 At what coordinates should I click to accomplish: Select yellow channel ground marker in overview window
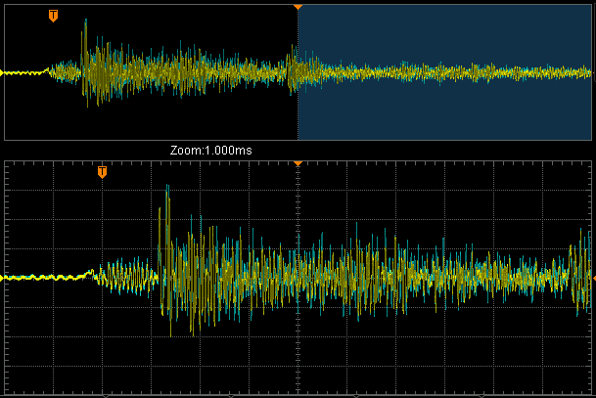pos(2,72)
